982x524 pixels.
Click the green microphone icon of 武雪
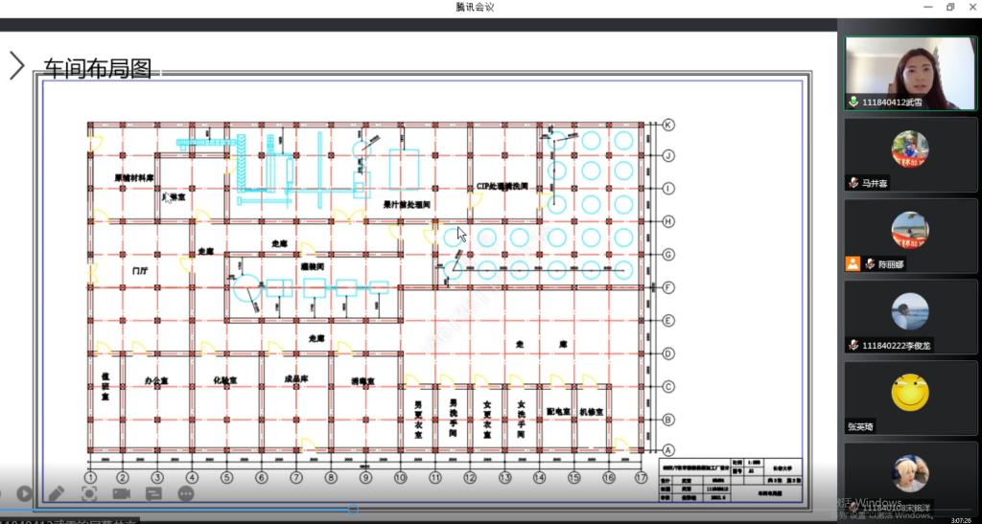[853, 102]
